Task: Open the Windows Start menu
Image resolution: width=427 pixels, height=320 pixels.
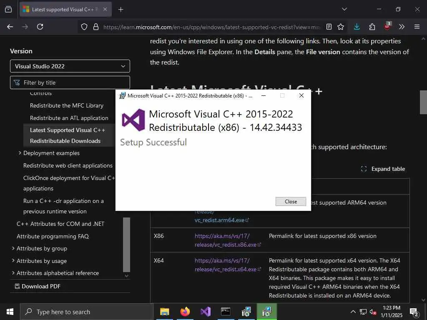Action: tap(10, 312)
